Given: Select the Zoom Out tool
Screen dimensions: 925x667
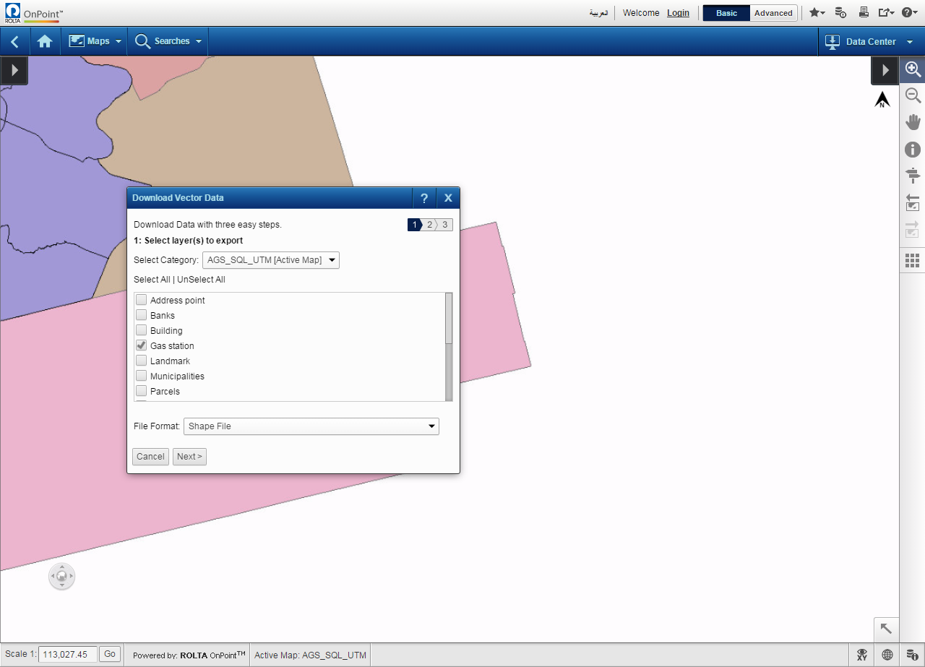Looking at the screenshot, I should click(x=913, y=95).
